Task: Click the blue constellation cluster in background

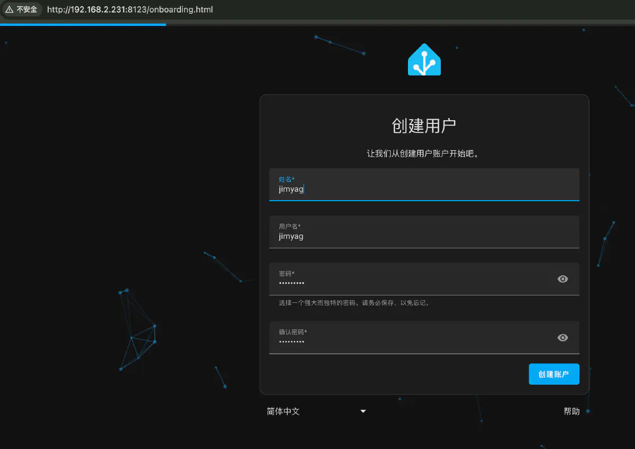Action: (138, 334)
